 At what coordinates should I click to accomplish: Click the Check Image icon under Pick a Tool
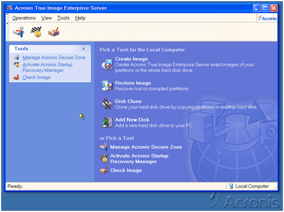(x=104, y=170)
